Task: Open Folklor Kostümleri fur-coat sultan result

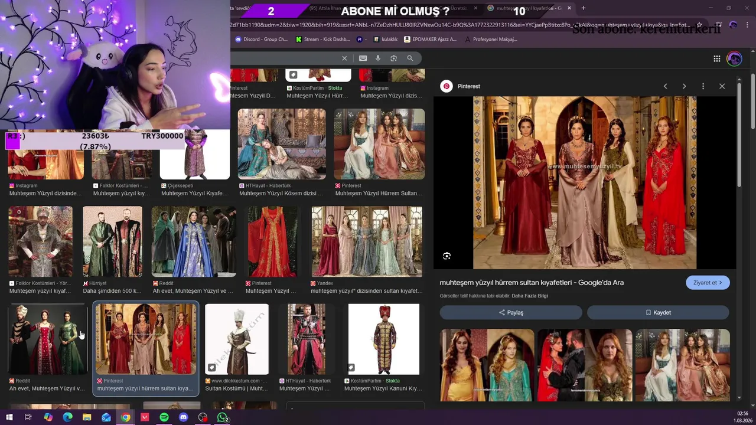Action: point(40,241)
